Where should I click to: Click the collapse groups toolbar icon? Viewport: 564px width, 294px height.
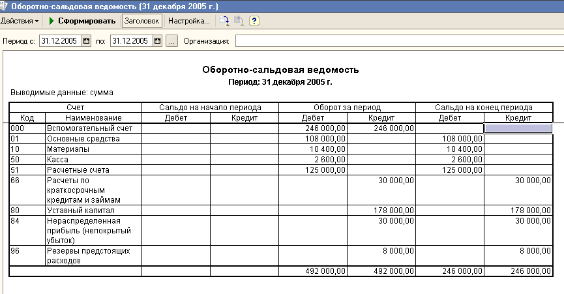tap(239, 21)
